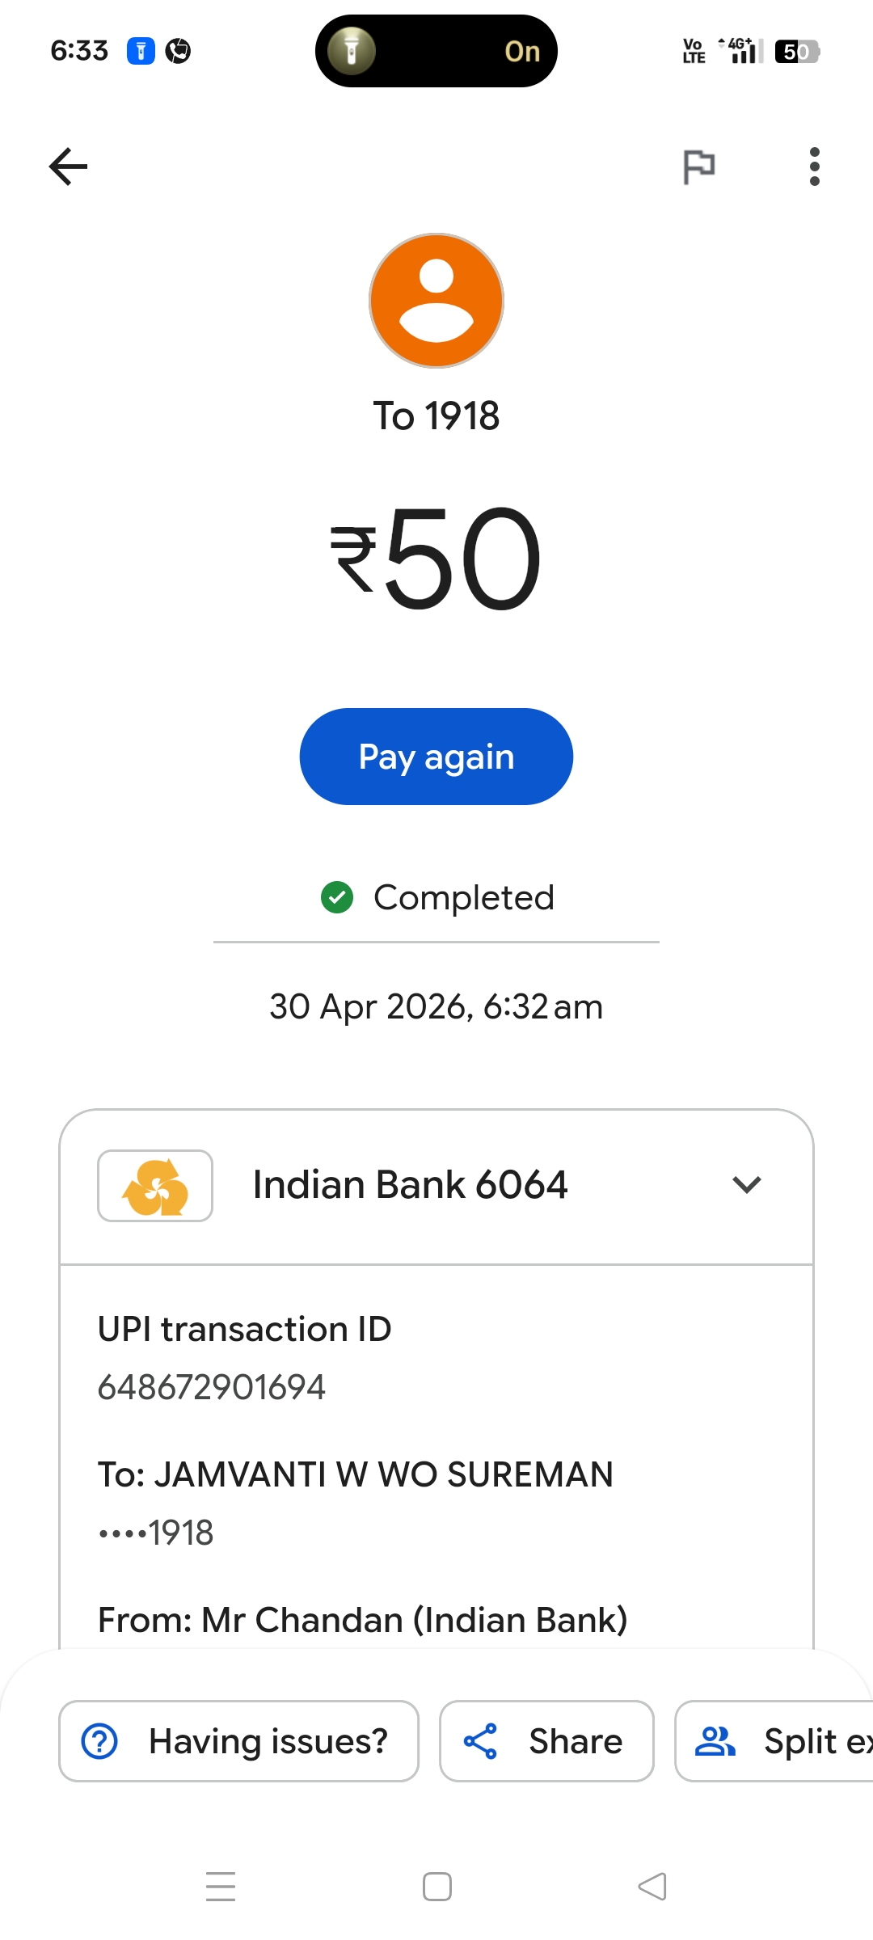Tap the flag report icon
This screenshot has height=1940, width=873.
698,167
